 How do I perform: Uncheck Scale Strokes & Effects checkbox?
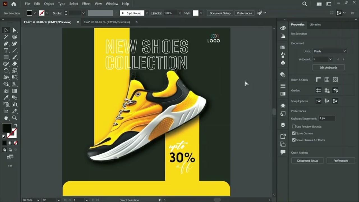(x=294, y=140)
